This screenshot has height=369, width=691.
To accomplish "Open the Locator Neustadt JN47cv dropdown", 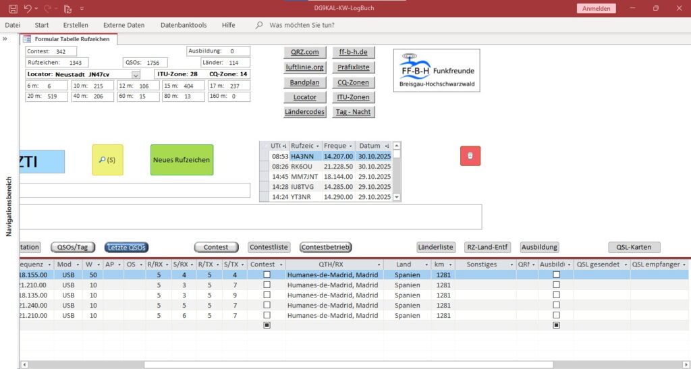I will click(x=135, y=74).
